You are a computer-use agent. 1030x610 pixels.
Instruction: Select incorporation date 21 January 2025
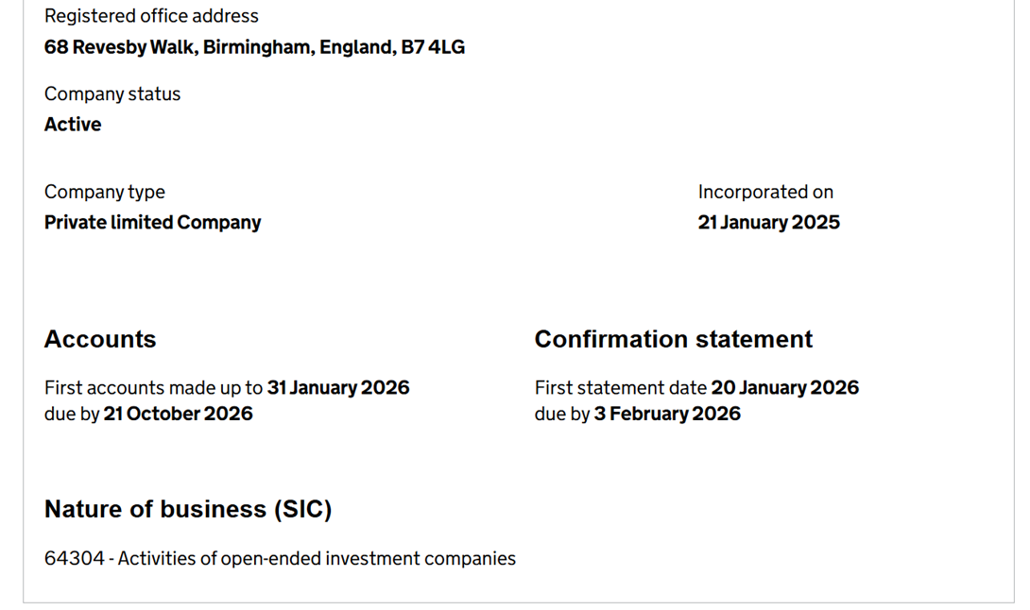(768, 223)
